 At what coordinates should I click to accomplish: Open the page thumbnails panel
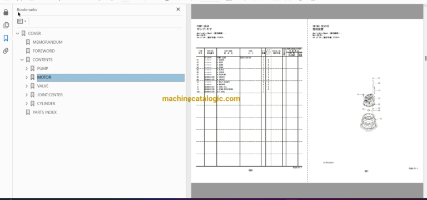(6, 25)
